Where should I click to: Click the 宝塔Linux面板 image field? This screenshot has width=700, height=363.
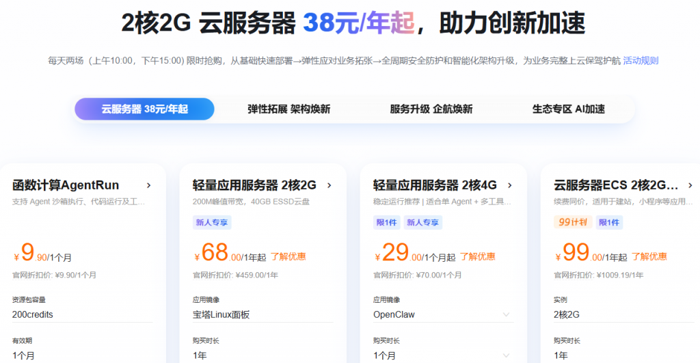pos(263,314)
